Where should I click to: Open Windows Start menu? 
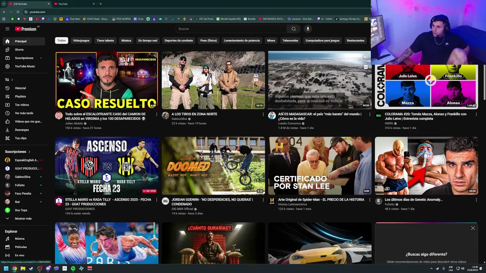click(6, 268)
